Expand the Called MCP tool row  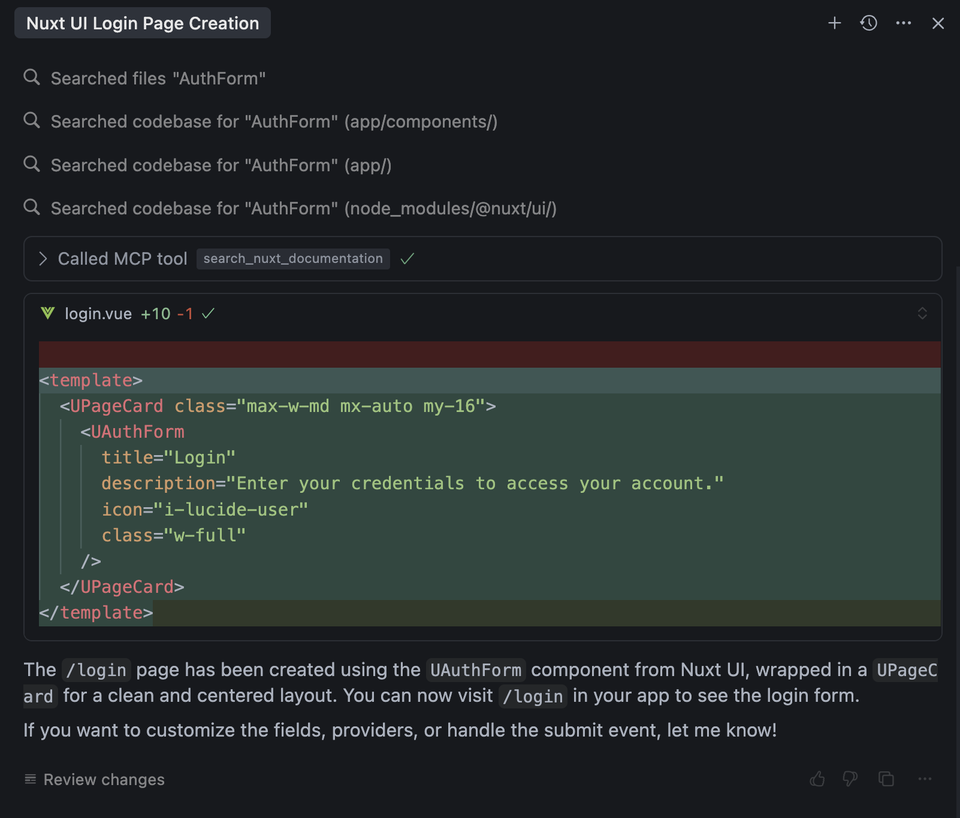[43, 259]
